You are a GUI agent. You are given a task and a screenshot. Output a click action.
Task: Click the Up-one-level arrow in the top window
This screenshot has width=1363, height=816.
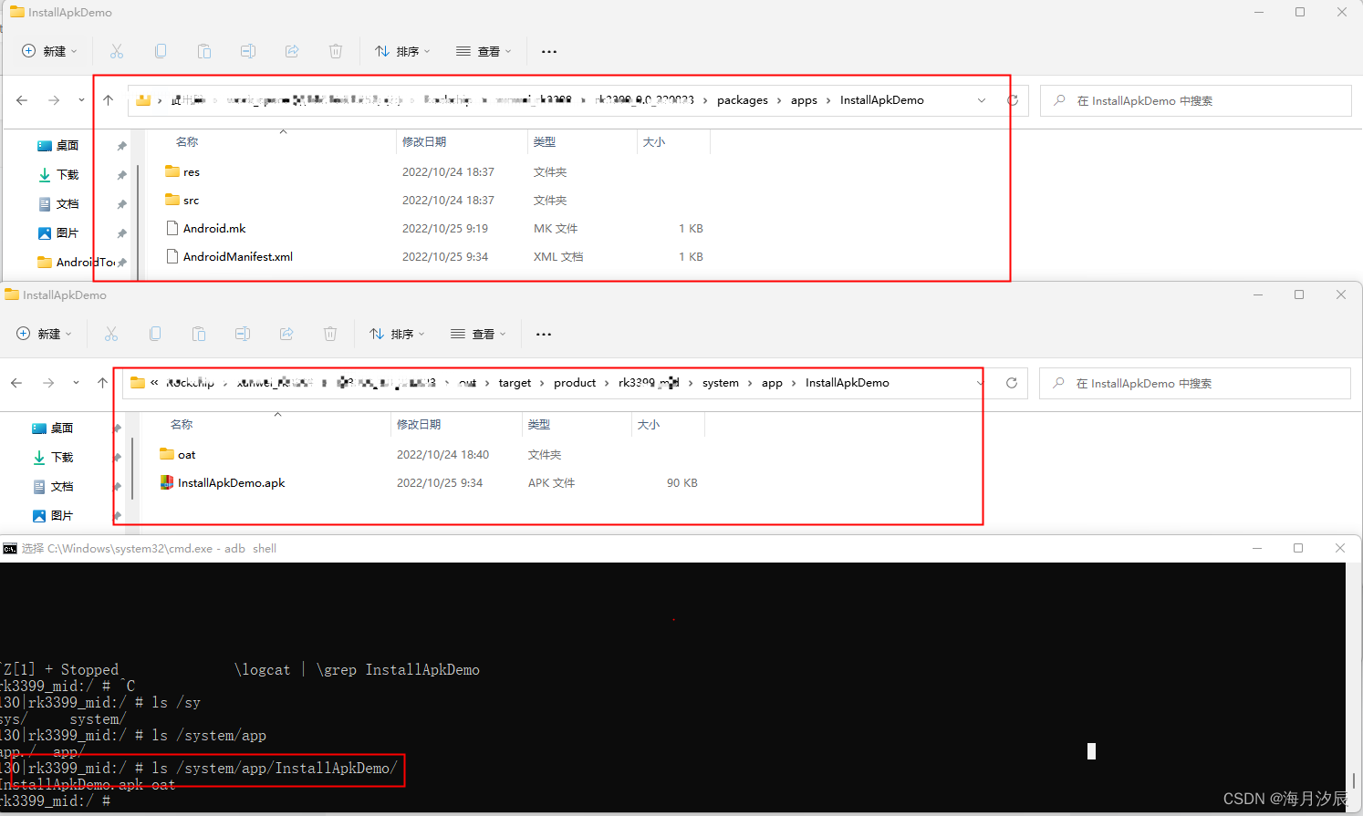(x=107, y=100)
